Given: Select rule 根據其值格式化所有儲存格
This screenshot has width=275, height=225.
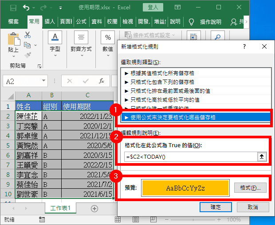Looking at the screenshot, I should (196, 73).
